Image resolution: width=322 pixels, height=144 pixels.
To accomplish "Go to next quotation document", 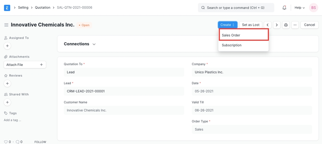I will (277, 25).
